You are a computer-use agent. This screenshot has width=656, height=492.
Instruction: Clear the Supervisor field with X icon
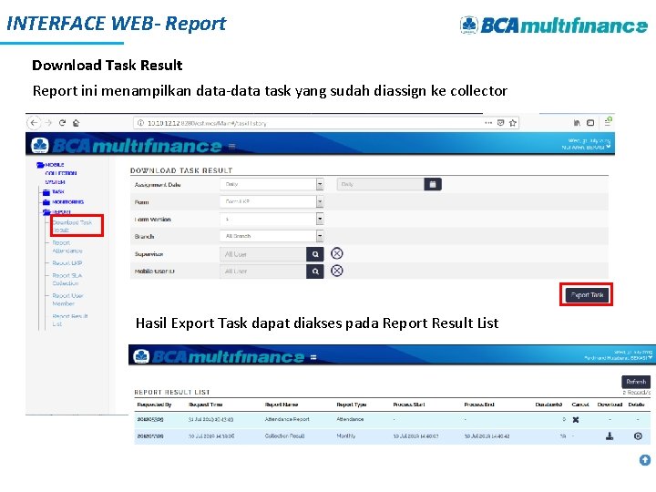coord(337,253)
